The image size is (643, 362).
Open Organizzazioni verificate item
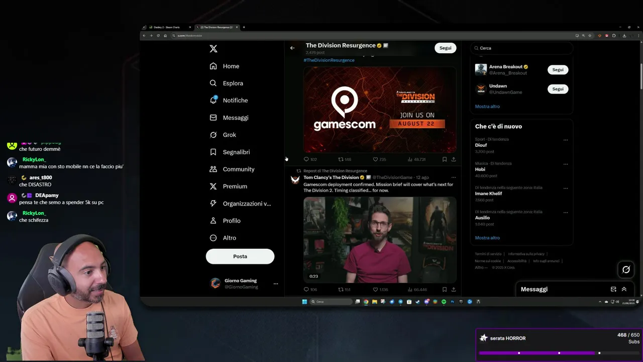(240, 204)
